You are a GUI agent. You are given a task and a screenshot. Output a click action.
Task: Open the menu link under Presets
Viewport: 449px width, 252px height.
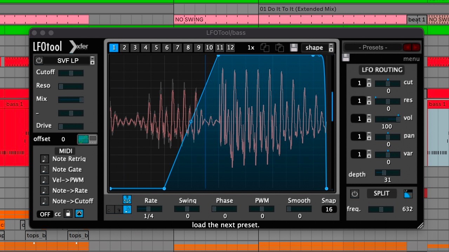pyautogui.click(x=411, y=59)
